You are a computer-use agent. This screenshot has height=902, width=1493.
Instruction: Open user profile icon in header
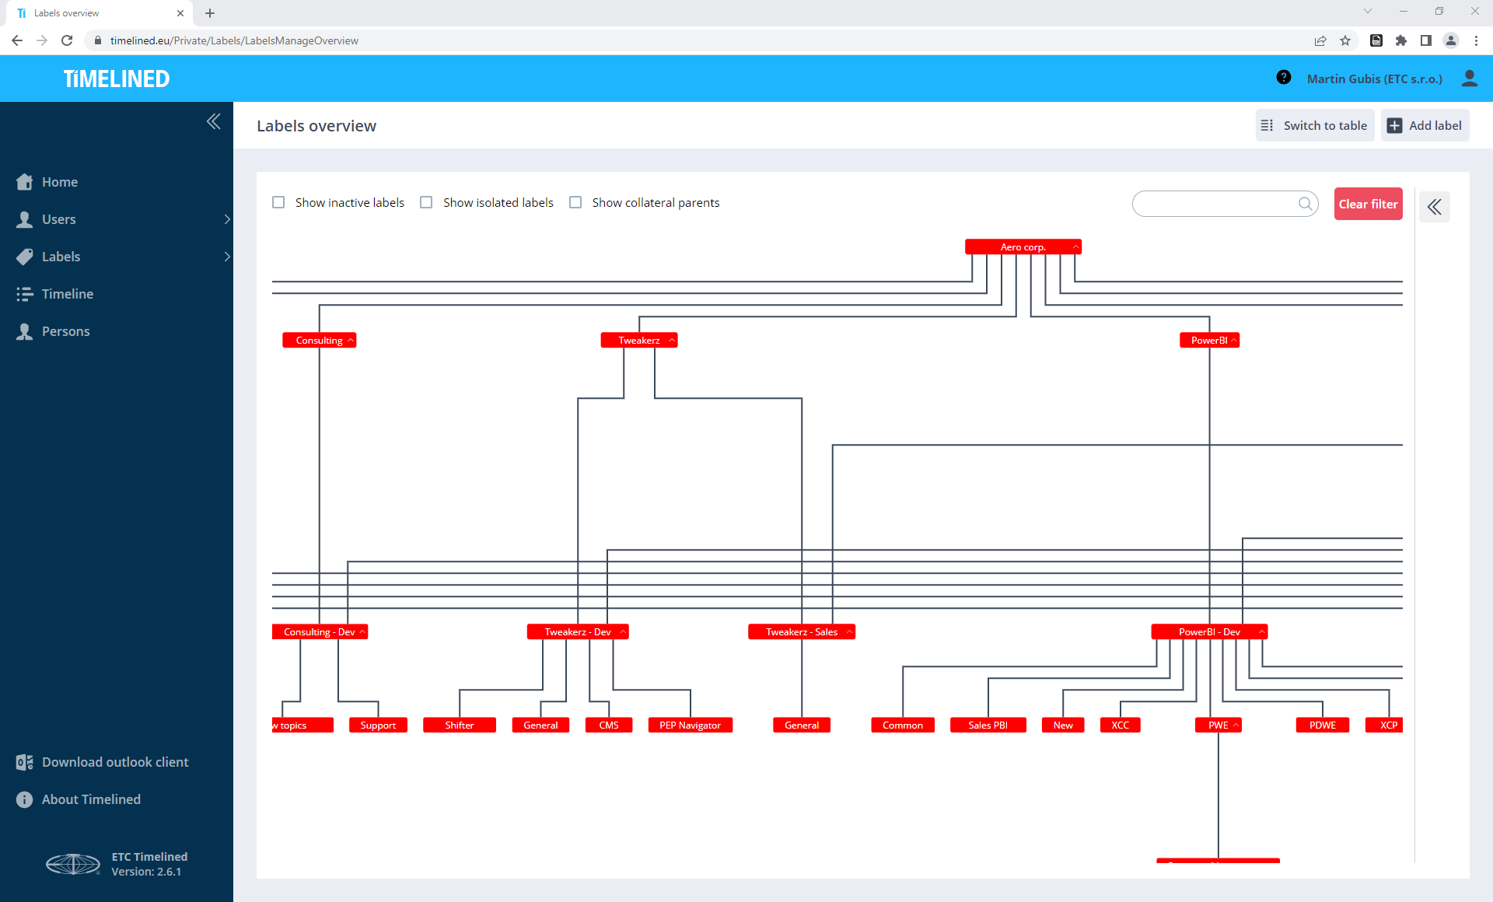(x=1469, y=79)
